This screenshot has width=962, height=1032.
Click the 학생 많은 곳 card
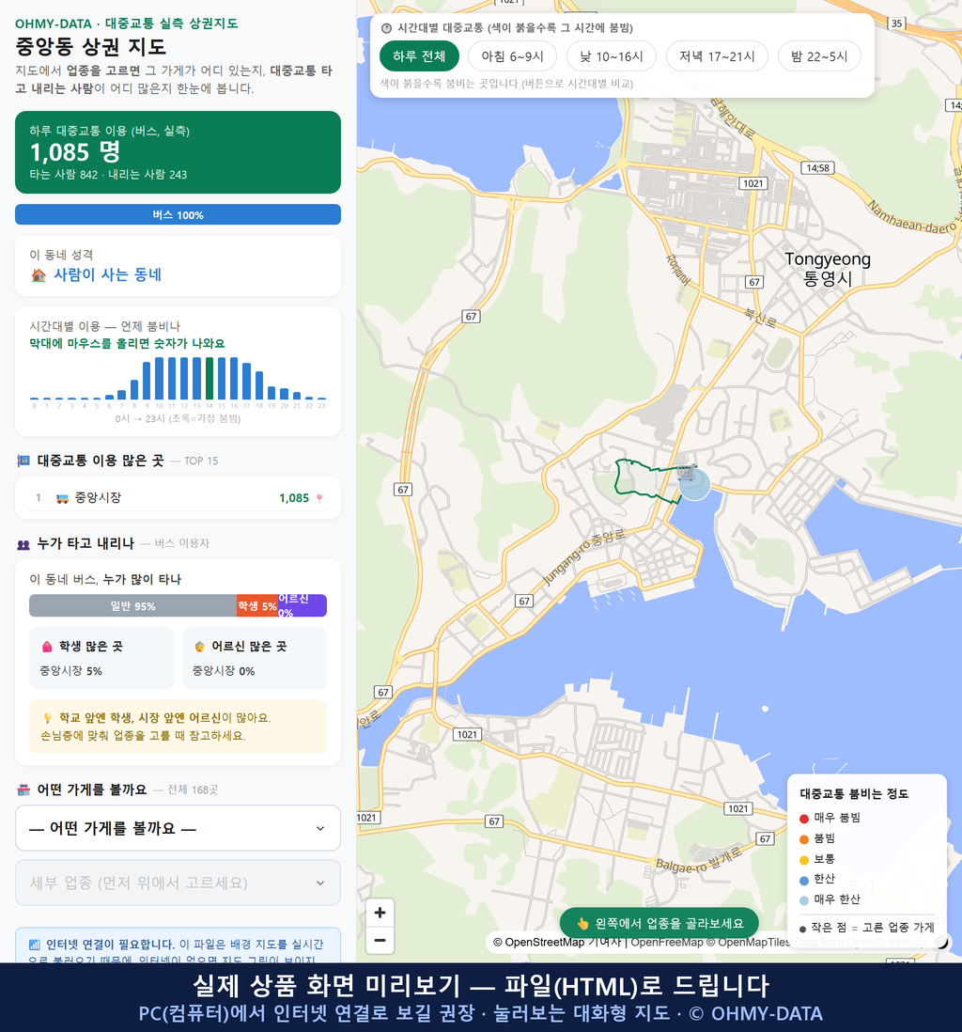tap(102, 658)
